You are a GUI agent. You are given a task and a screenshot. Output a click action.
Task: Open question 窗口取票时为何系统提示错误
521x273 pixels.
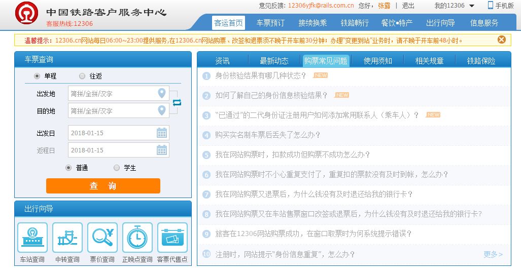314,234
